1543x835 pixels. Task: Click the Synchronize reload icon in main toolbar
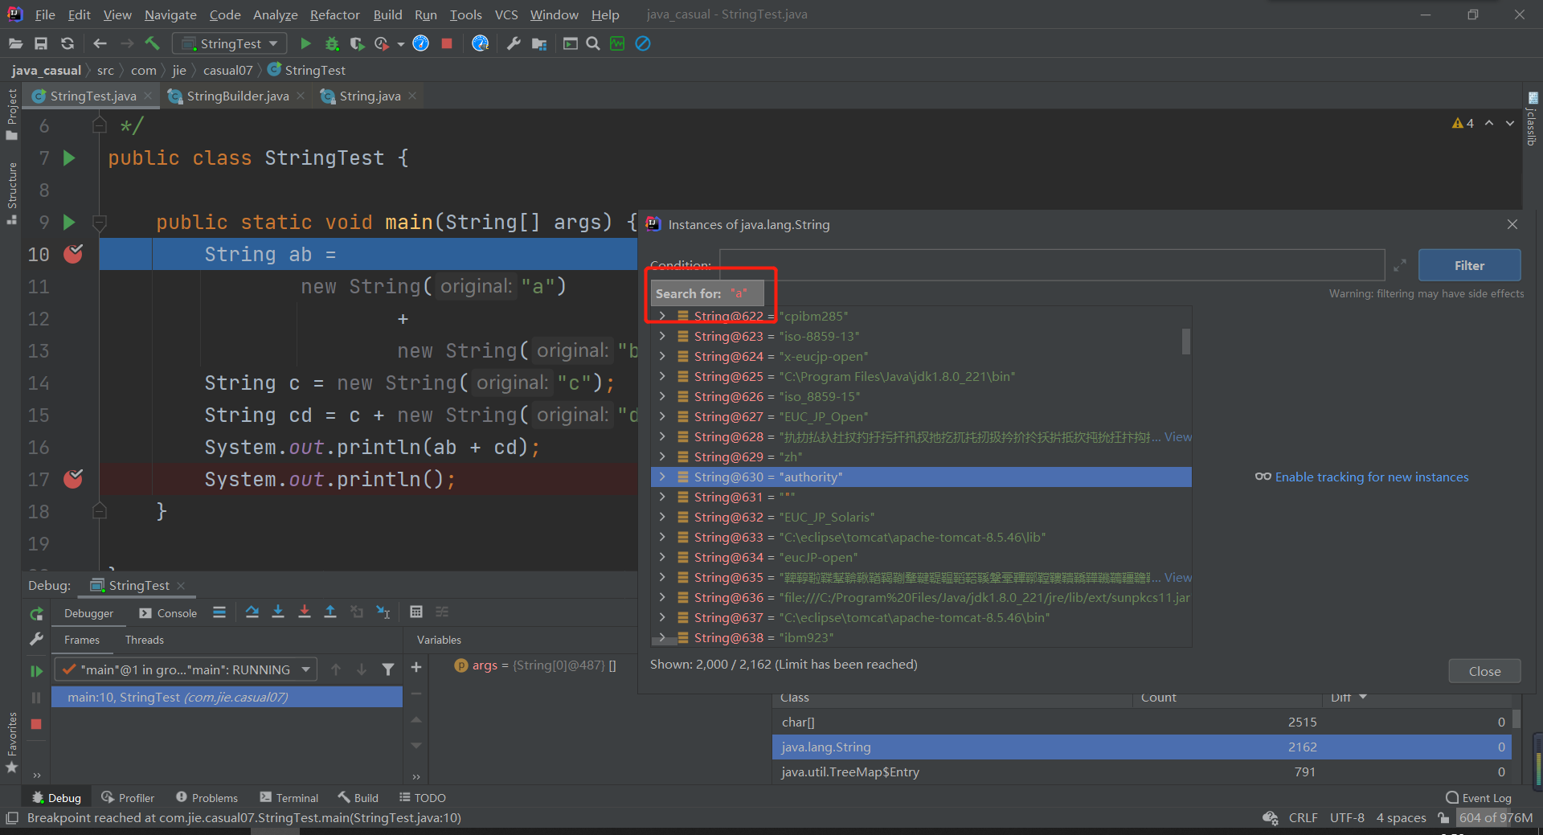click(x=68, y=43)
